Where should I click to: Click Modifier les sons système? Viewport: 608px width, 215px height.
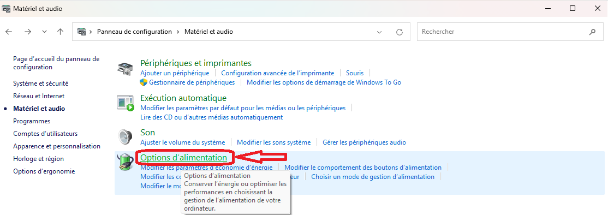coord(274,142)
